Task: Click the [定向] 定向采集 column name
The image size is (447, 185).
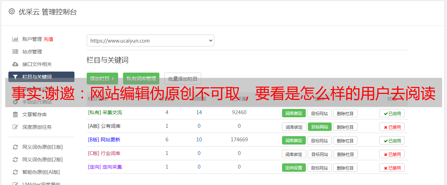Action: click(x=105, y=167)
